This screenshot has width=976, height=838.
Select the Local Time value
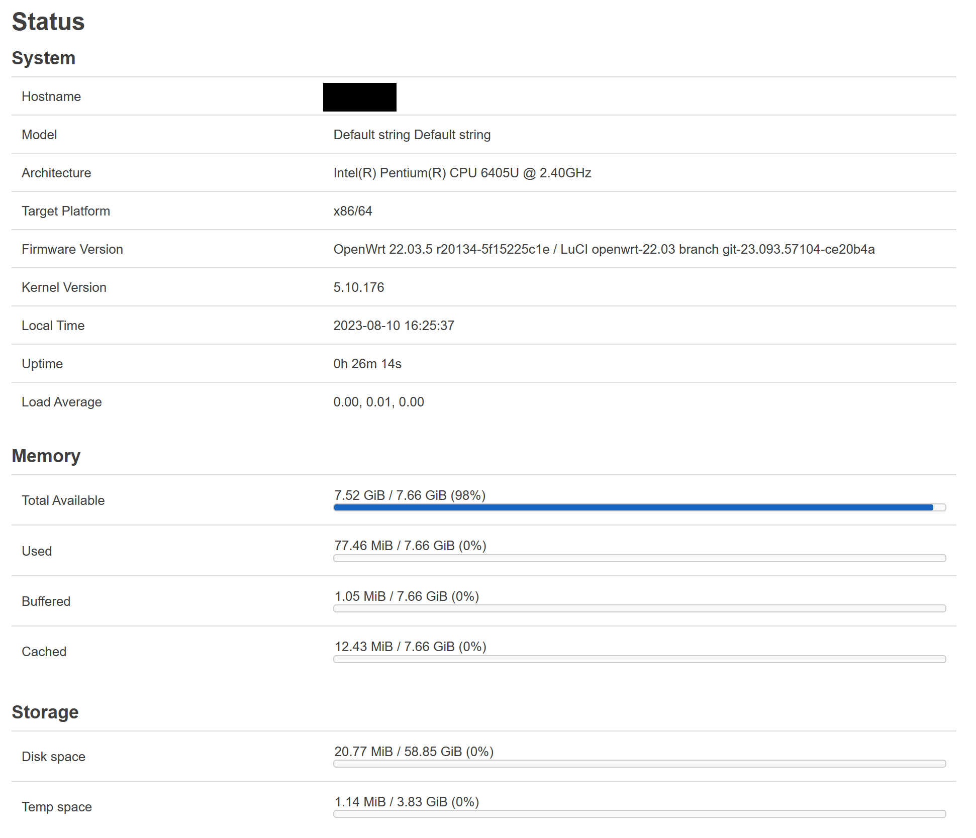[394, 326]
